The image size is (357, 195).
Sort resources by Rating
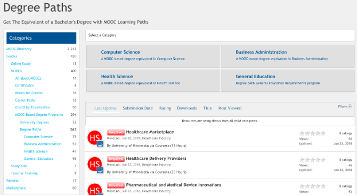[165, 108]
